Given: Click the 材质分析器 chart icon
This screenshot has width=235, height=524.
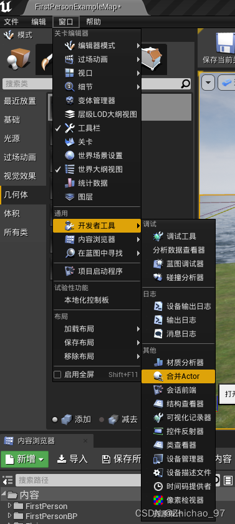Looking at the screenshot, I should click(158, 362).
